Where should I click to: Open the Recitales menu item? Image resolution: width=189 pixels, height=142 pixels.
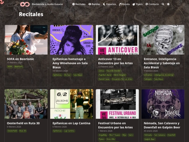coord(79,4)
